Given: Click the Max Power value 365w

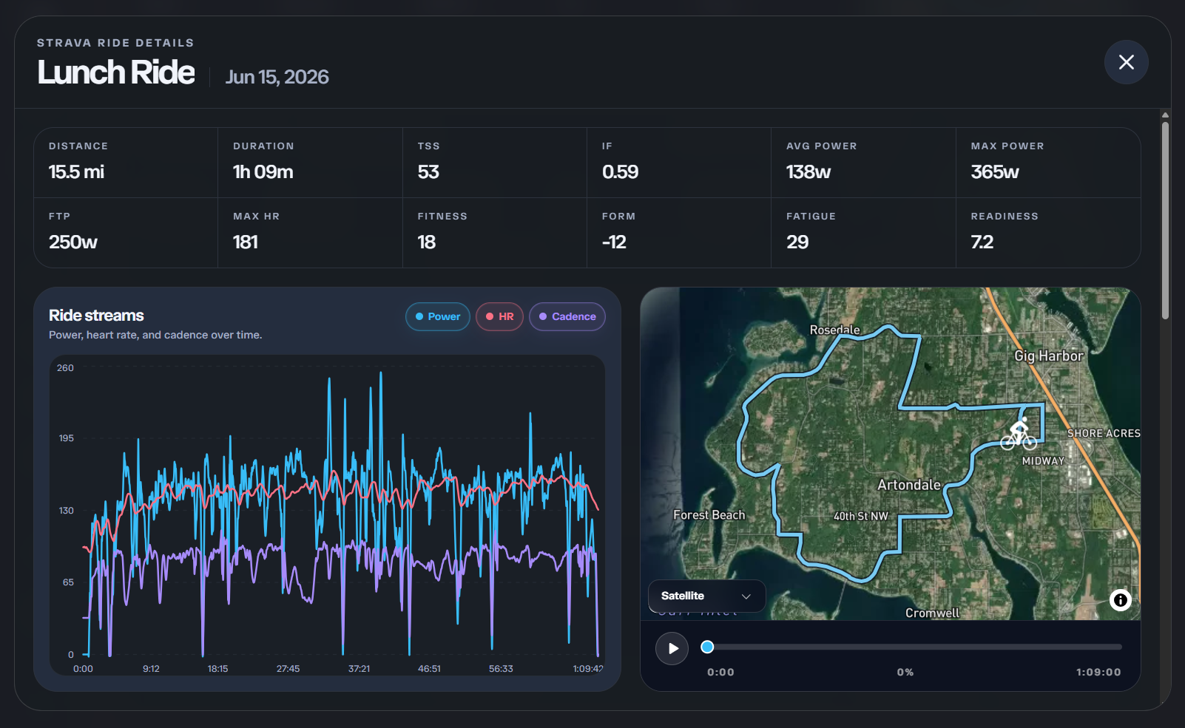Looking at the screenshot, I should coord(995,172).
